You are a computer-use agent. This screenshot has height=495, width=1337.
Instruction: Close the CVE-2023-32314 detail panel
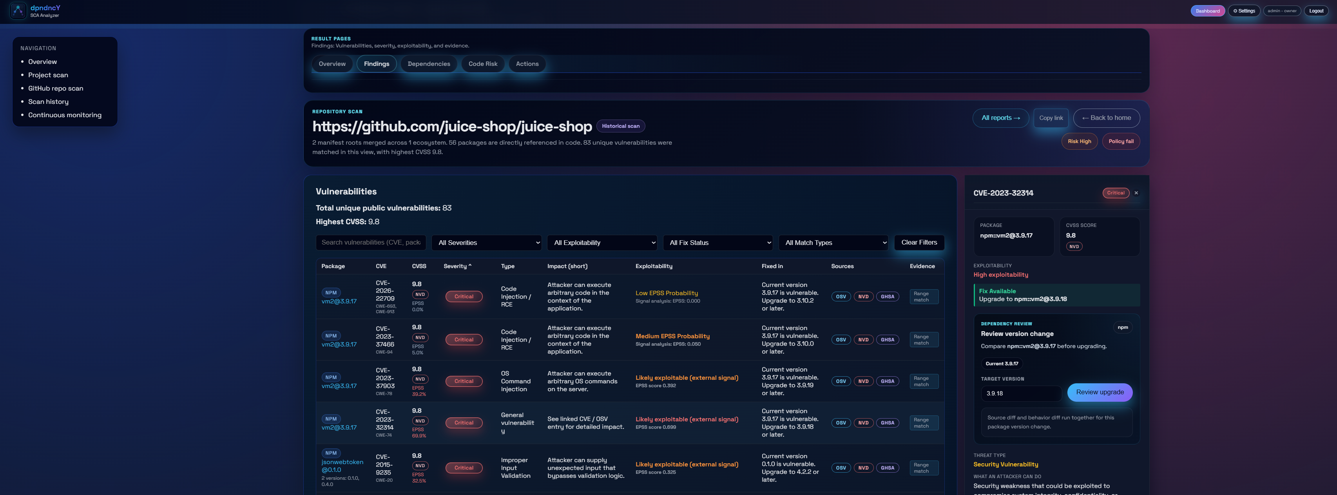[1136, 193]
